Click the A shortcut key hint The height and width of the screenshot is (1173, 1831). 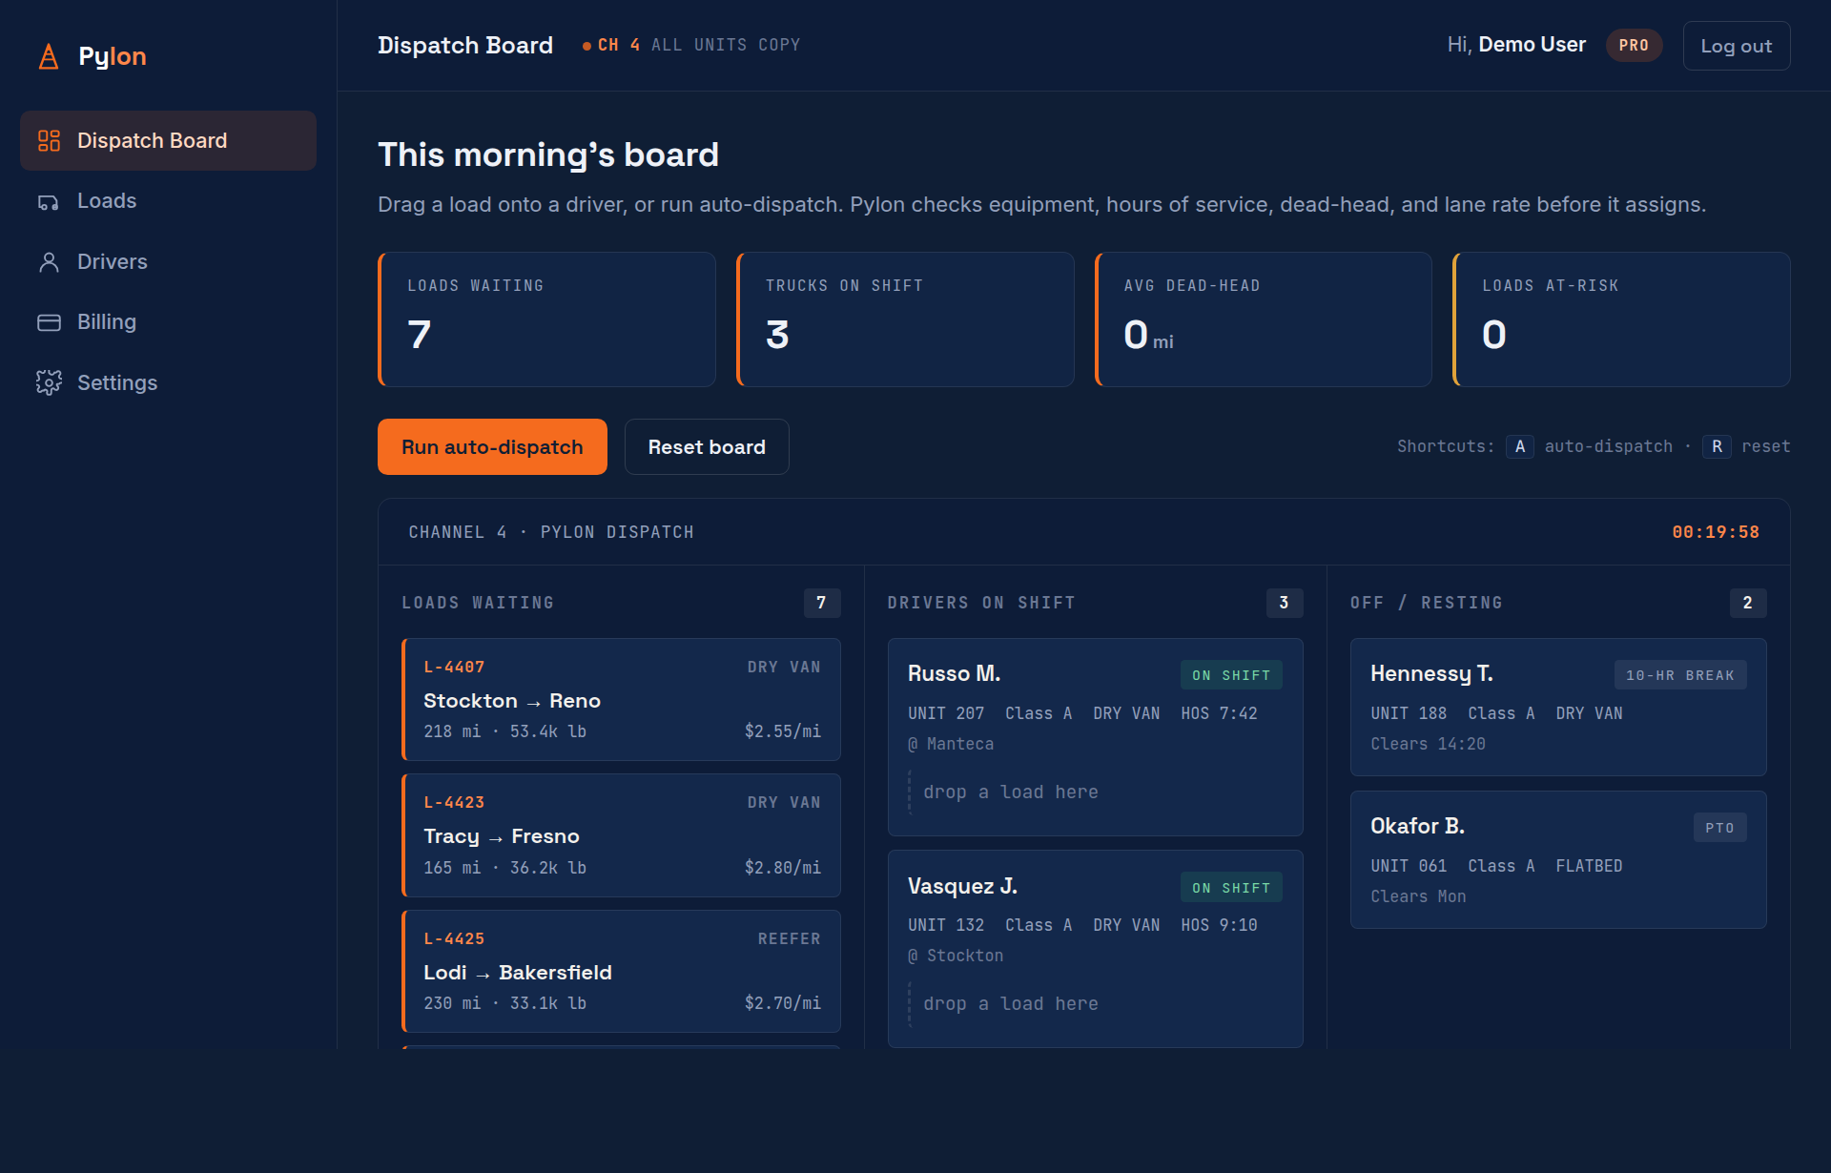(x=1520, y=446)
